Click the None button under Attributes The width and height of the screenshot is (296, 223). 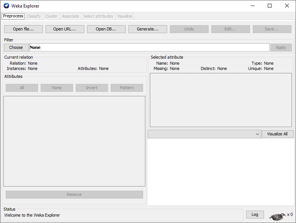(x=56, y=88)
